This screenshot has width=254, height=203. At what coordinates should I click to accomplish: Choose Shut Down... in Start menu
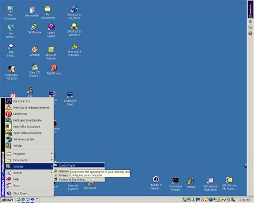(x=29, y=193)
